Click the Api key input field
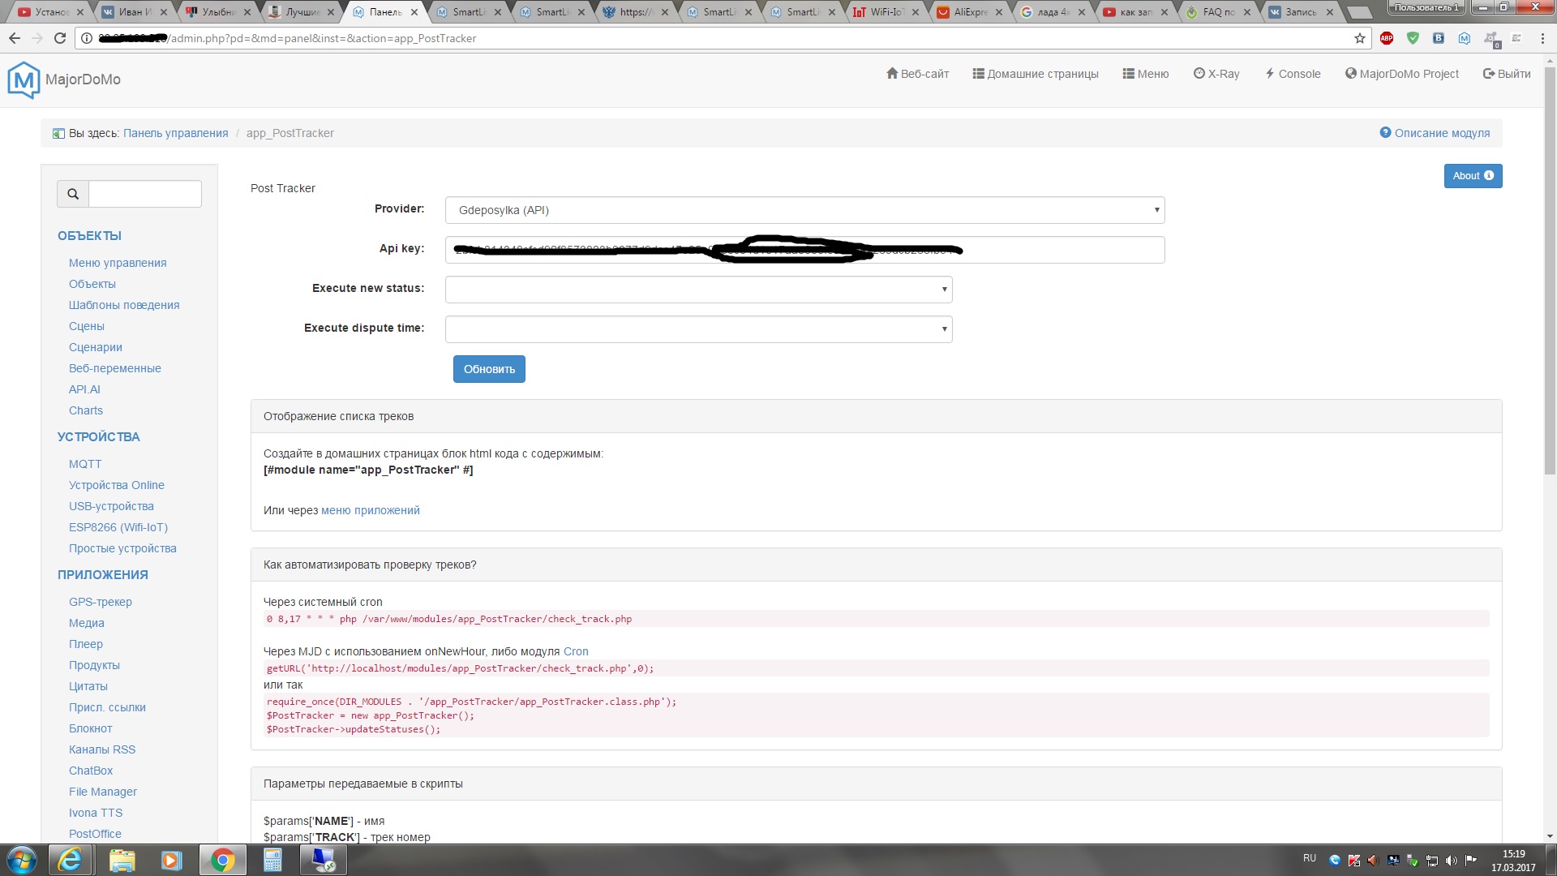Viewport: 1557px width, 876px height. 1054,250
